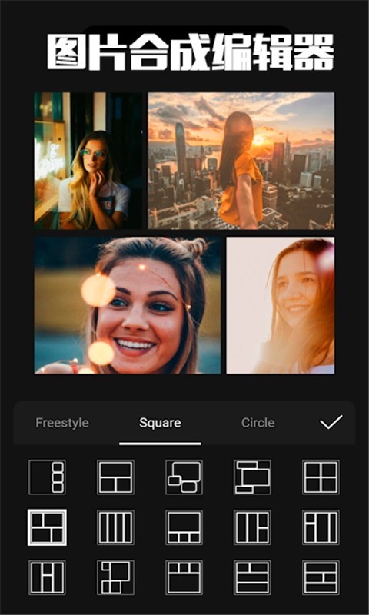Select the highlighted staggered four-cell layout

click(47, 527)
